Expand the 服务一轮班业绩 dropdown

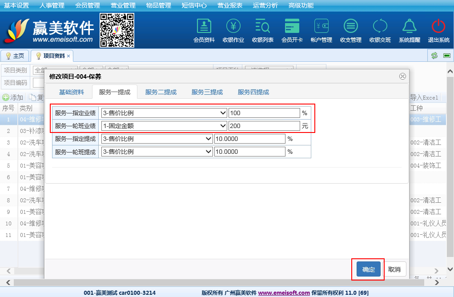pos(164,126)
